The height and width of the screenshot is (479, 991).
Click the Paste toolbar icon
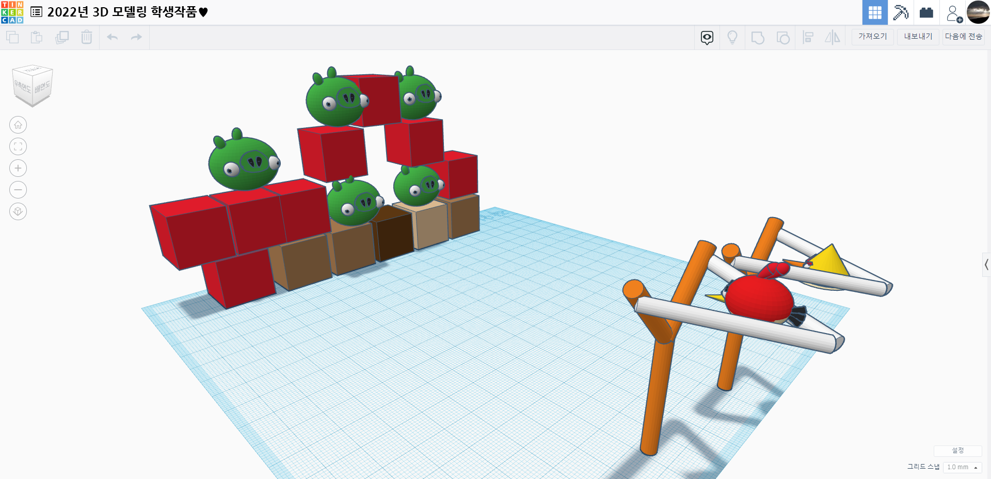(x=37, y=37)
